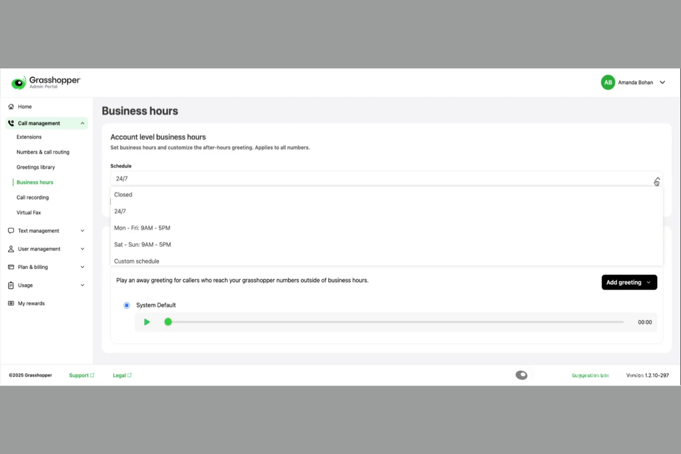Select the User management person icon
Viewport: 681px width, 454px height.
[11, 249]
